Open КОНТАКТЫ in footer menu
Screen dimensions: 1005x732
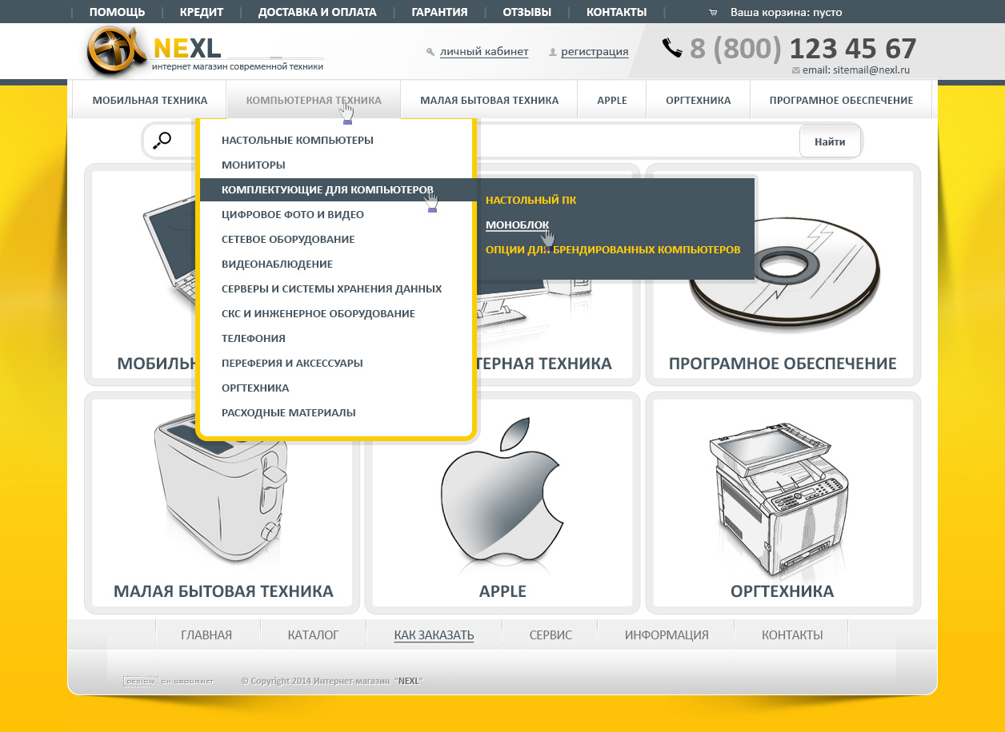(792, 635)
